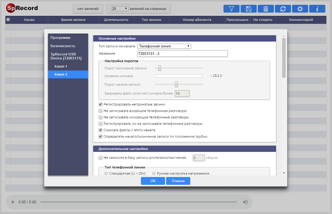This screenshot has width=332, height=214.
Task: Open the settings gear icon
Action: tap(300, 9)
